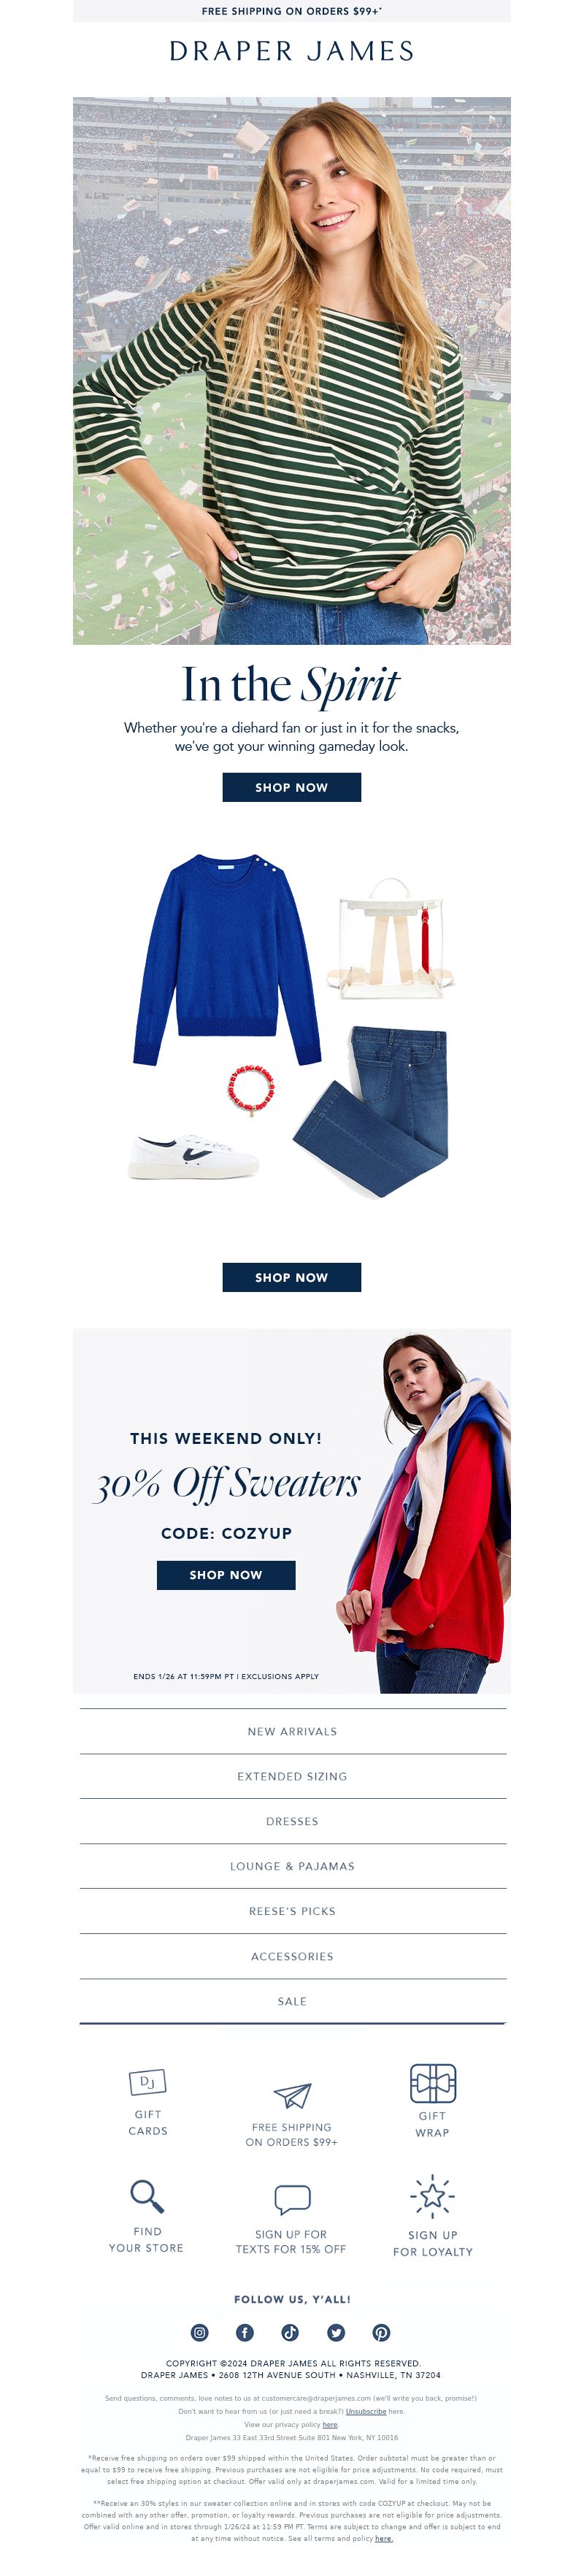Click the text sign-up speech bubble icon
The height and width of the screenshot is (2576, 584).
(x=292, y=2199)
